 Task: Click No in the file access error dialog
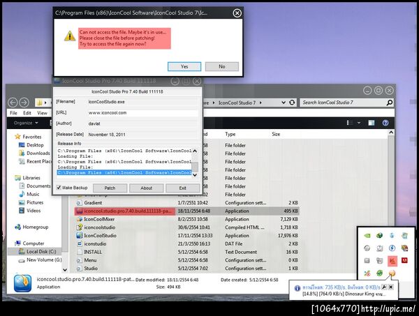point(222,66)
